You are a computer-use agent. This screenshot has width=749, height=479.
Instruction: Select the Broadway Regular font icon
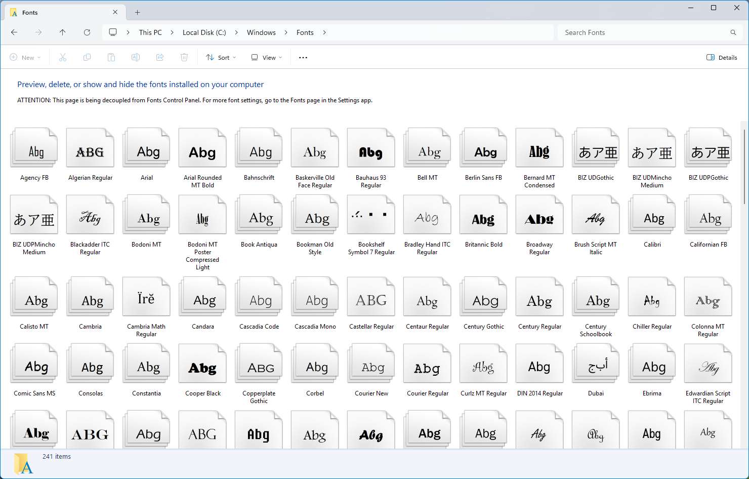click(539, 214)
